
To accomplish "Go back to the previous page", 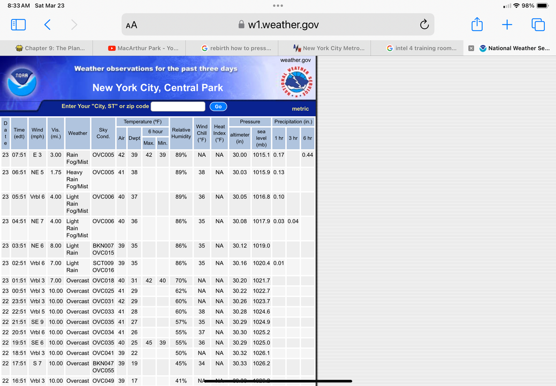I will coord(47,24).
